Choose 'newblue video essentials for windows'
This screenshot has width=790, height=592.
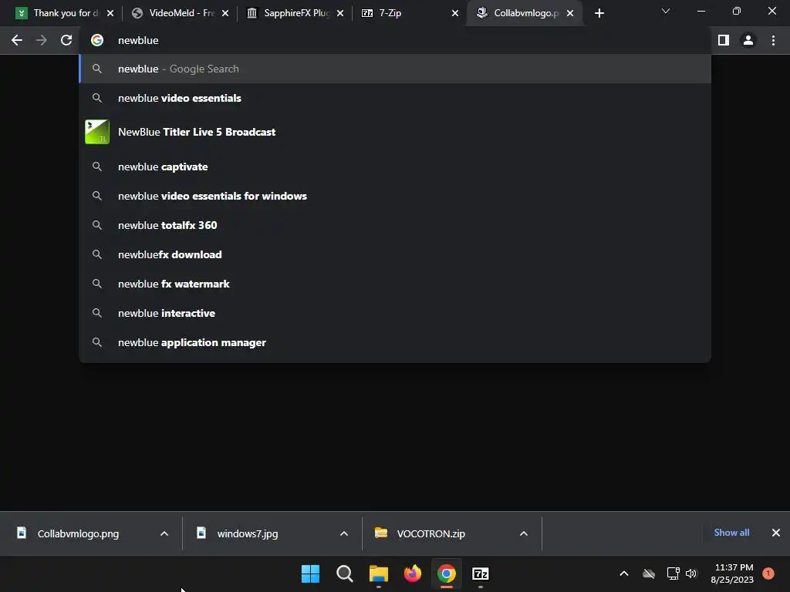pyautogui.click(x=395, y=196)
